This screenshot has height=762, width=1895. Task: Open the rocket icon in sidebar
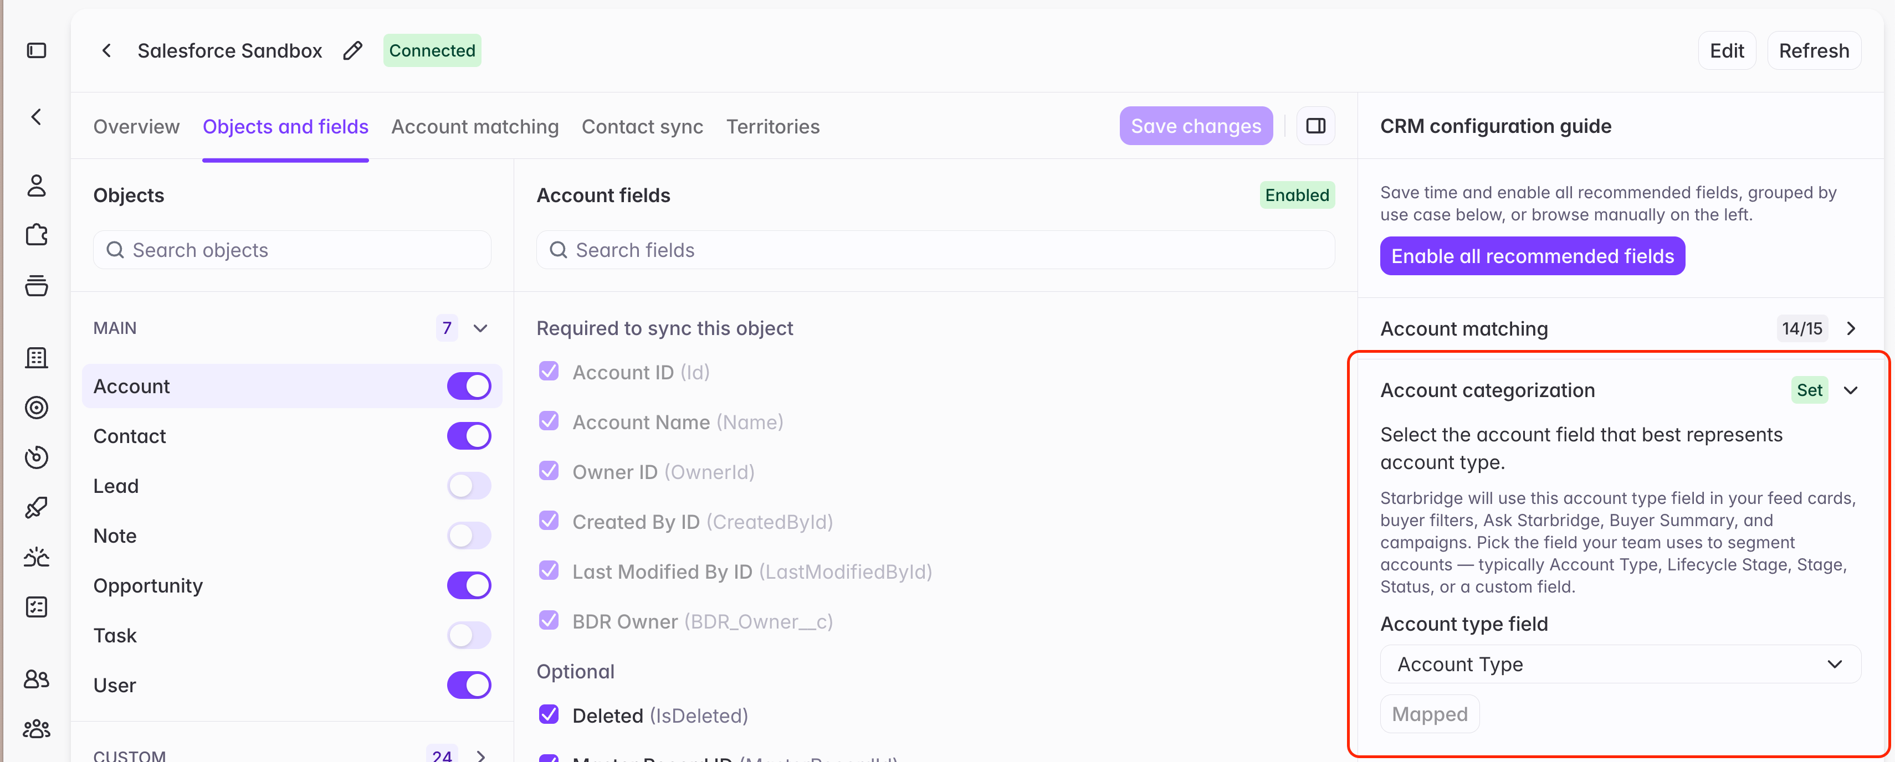tap(36, 507)
